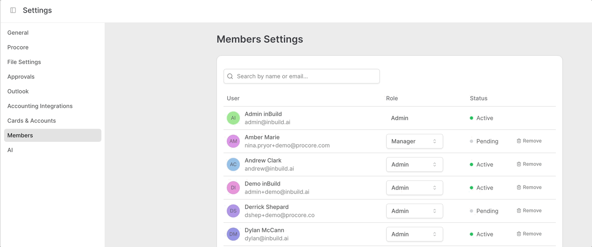Open Accounting Integrations settings
Viewport: 592px width, 247px height.
53,106
